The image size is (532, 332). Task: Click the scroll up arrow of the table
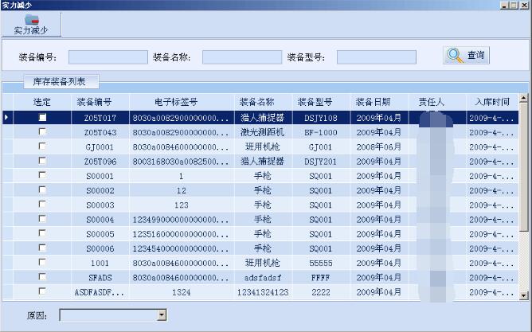point(524,99)
